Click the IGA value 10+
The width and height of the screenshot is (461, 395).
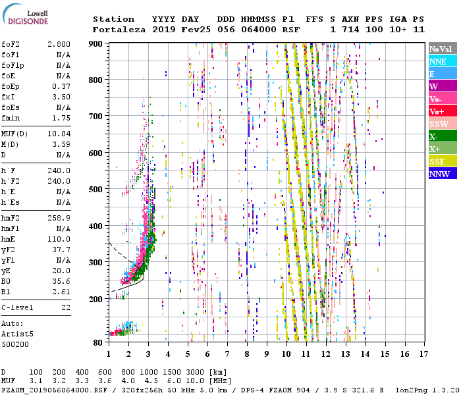(x=398, y=30)
